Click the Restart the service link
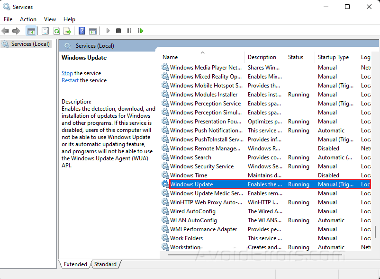 tap(70, 80)
